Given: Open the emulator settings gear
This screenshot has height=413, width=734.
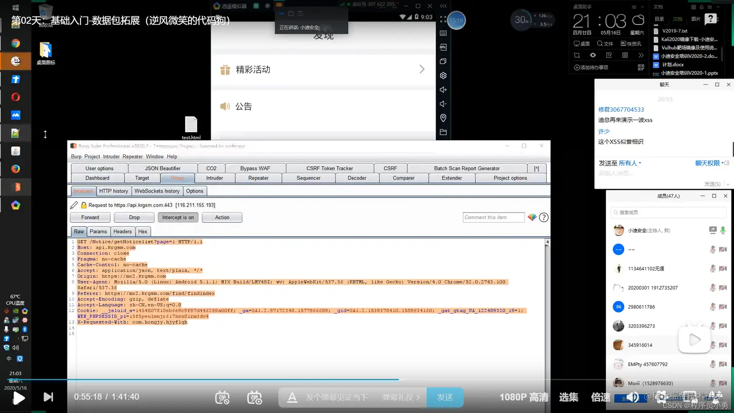Looking at the screenshot, I should [443, 76].
